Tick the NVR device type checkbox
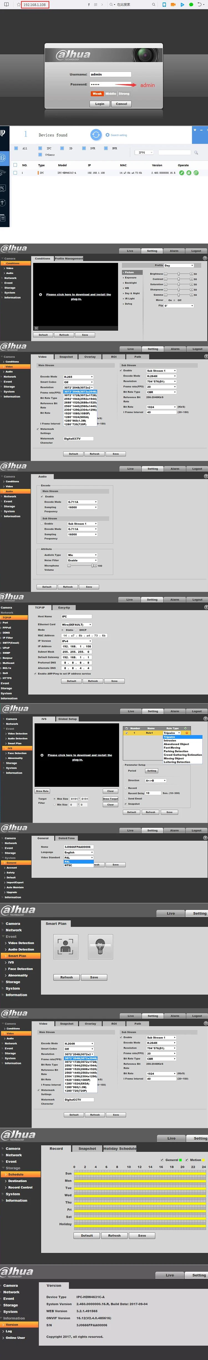 pos(106,148)
